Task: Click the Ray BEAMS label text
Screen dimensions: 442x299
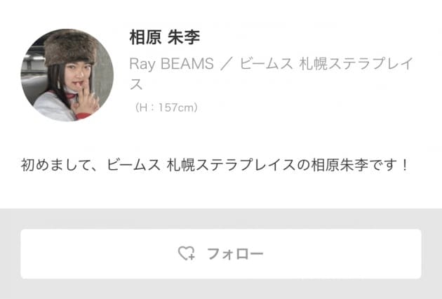Action: [x=171, y=64]
